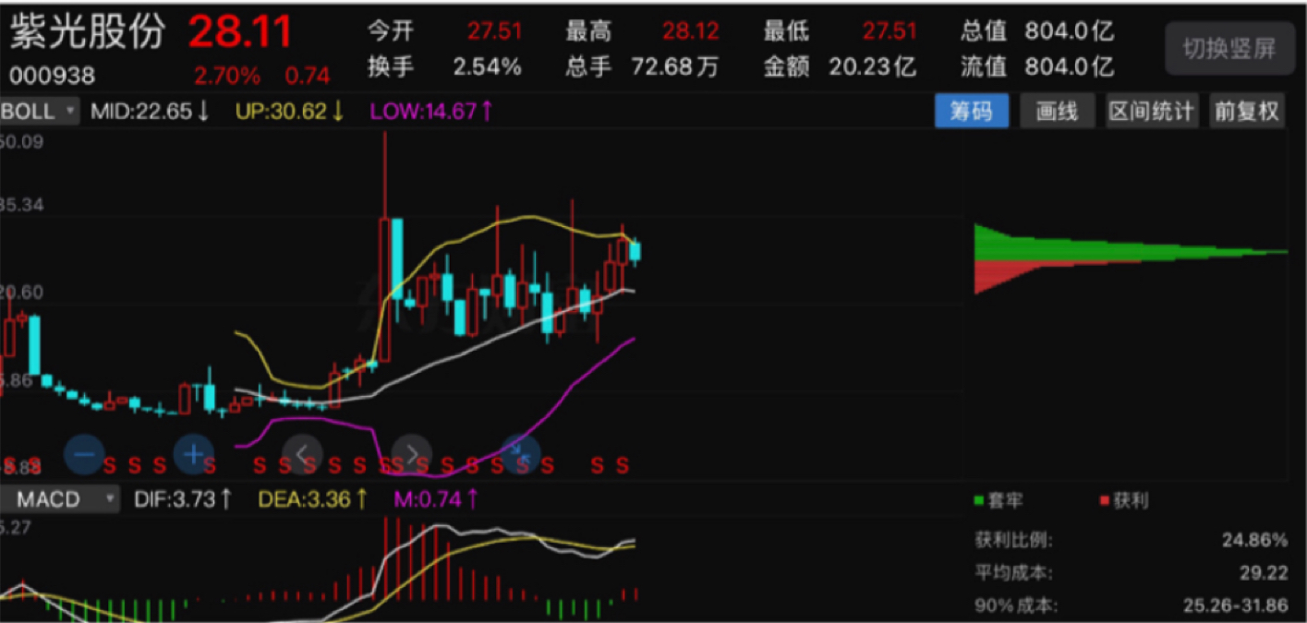Click the latest cyan candlestick on the chart
This screenshot has height=623, width=1307.
click(x=635, y=251)
